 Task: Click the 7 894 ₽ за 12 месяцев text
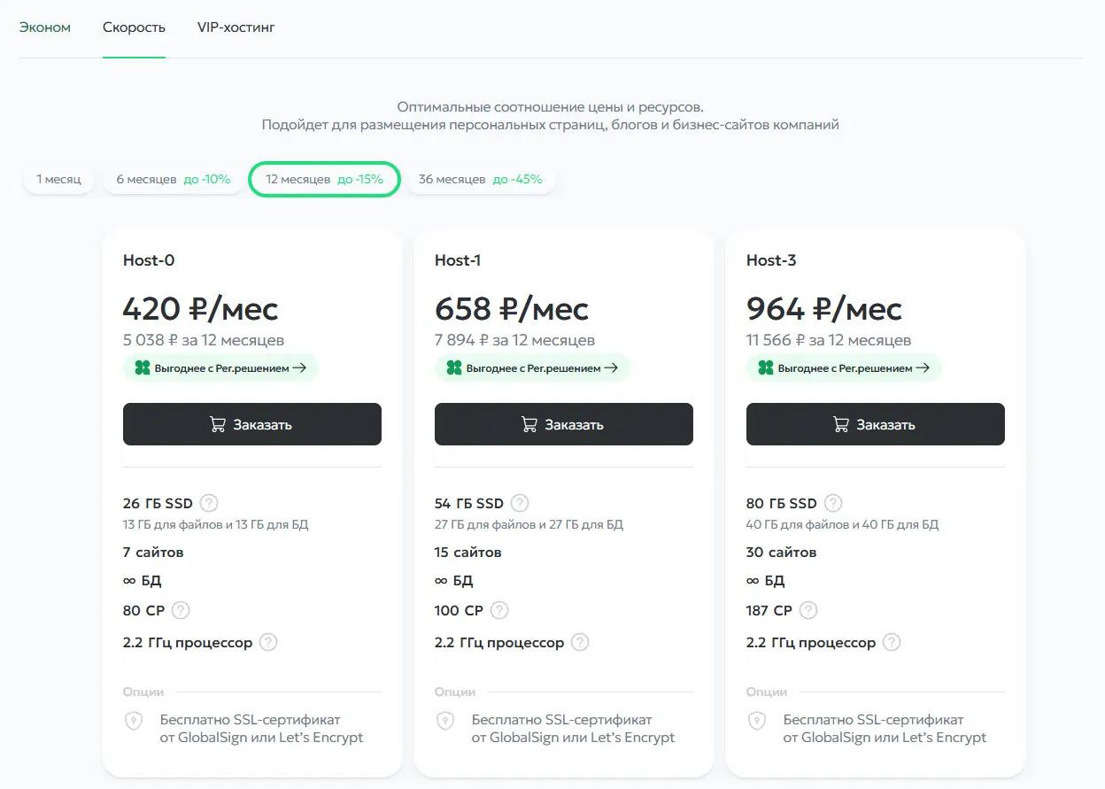pyautogui.click(x=514, y=340)
